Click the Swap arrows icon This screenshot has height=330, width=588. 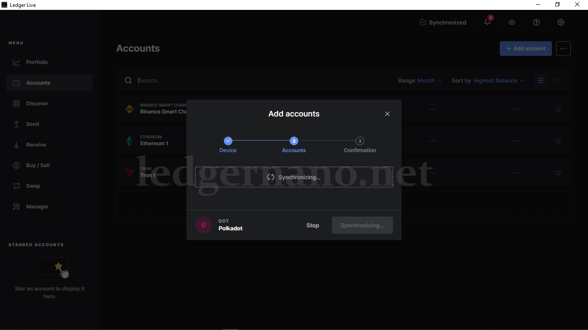[16, 186]
